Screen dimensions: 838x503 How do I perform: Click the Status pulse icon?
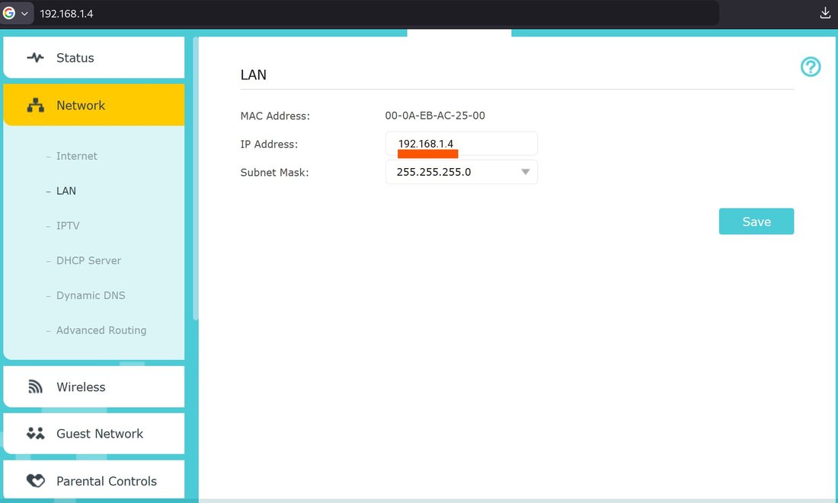click(35, 58)
